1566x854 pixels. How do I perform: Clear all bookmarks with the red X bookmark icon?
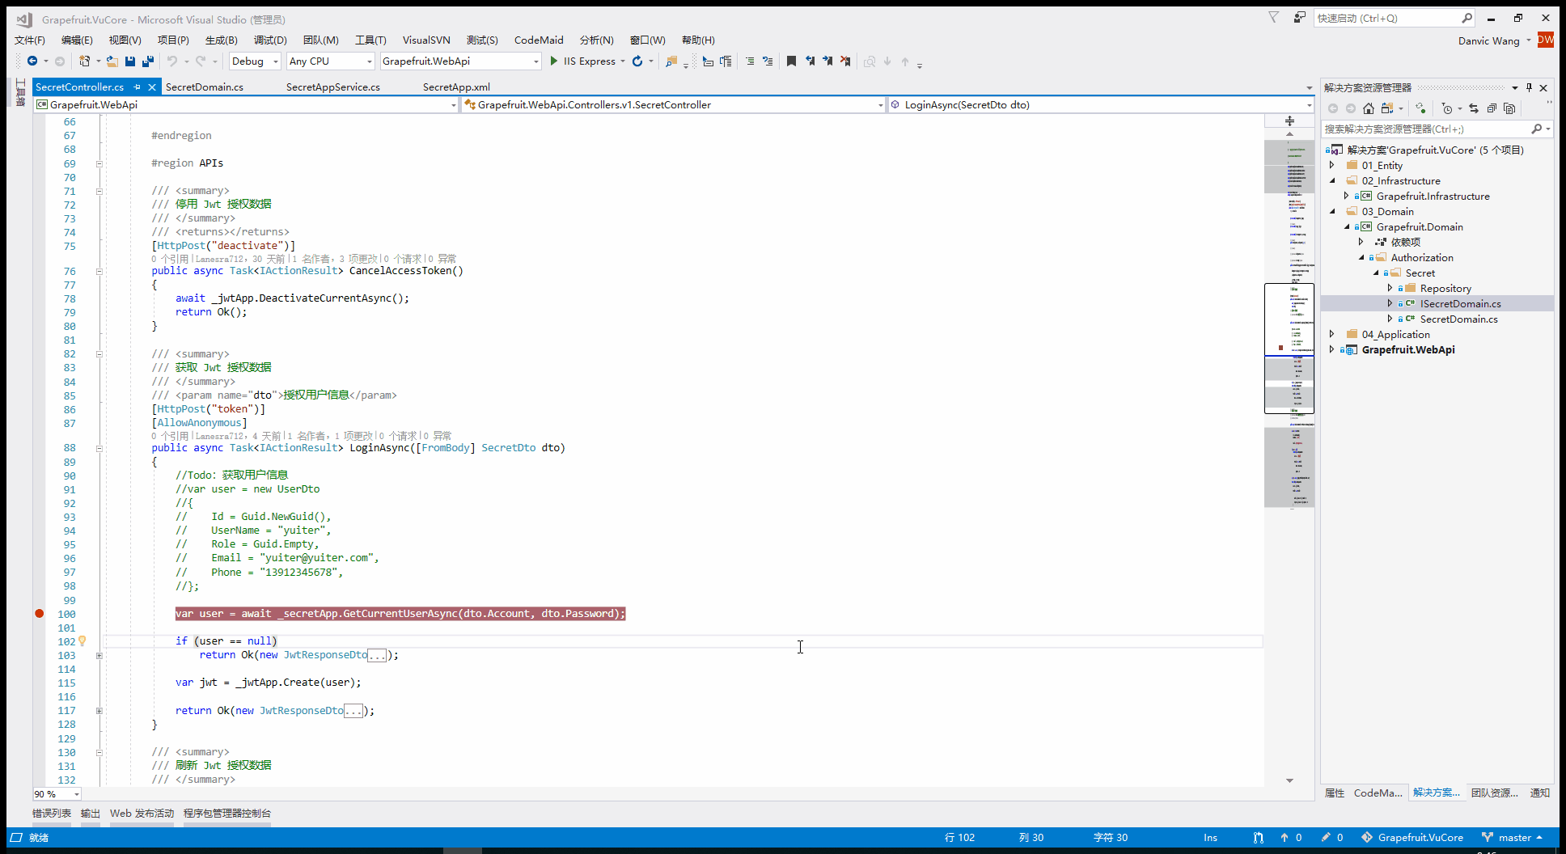[845, 61]
